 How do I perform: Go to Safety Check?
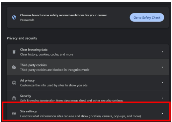pos(147,18)
